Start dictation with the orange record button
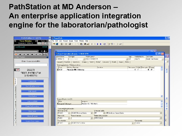 coord(16,54)
